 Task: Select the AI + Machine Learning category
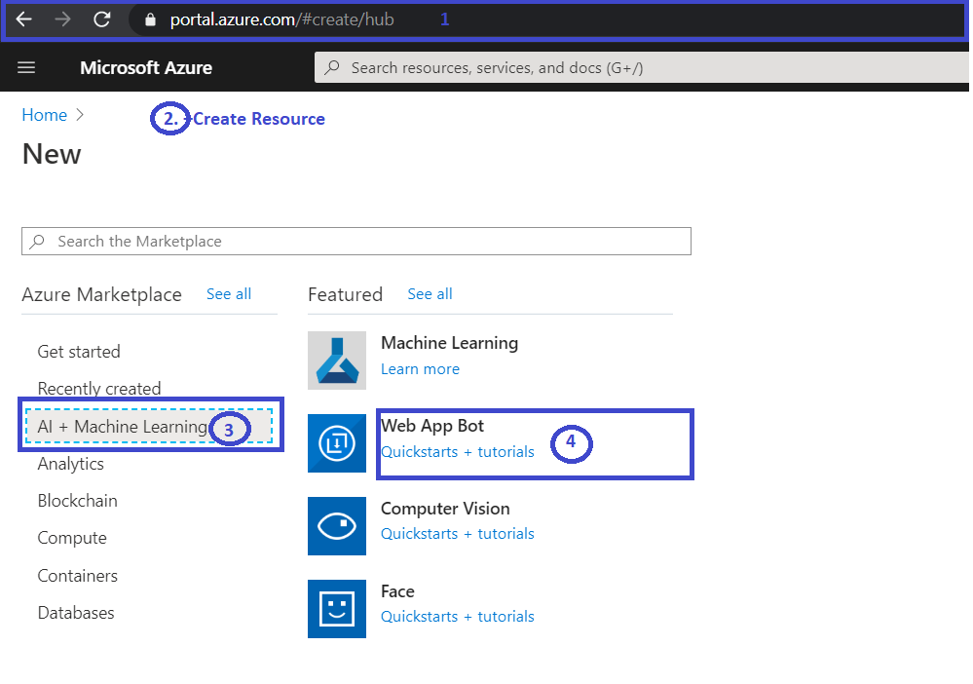[x=122, y=426]
